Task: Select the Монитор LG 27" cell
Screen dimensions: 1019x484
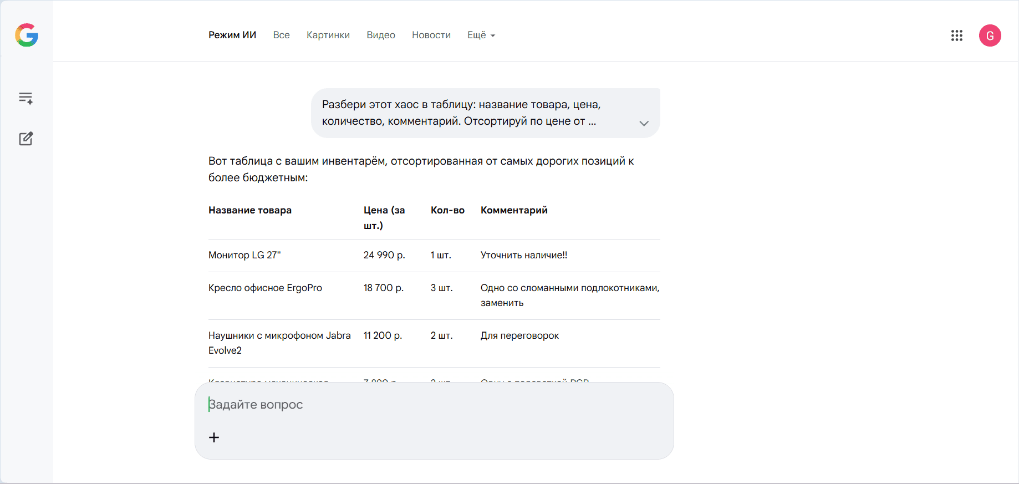Action: pyautogui.click(x=244, y=255)
